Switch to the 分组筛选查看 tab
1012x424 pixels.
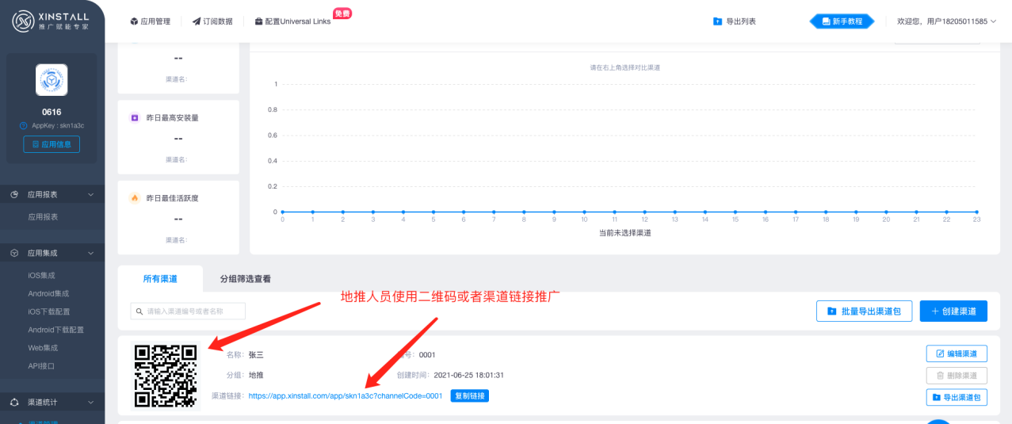tap(246, 279)
